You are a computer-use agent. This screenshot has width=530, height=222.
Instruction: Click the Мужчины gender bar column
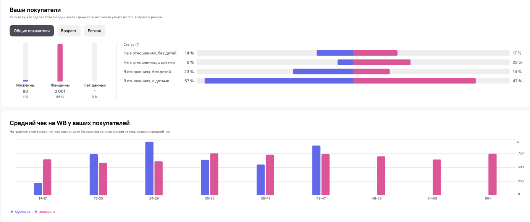tap(26, 62)
